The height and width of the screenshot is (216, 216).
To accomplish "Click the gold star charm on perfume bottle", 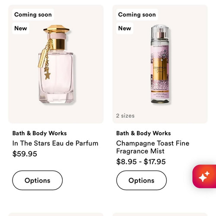I will 48,76.
